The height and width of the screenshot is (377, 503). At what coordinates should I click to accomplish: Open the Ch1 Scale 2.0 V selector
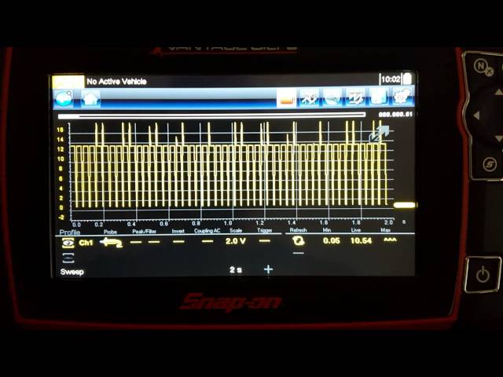point(236,241)
